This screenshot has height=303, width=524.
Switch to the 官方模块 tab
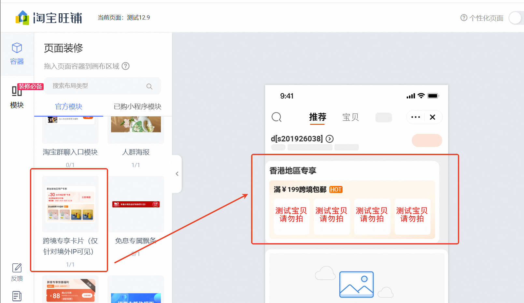tap(69, 107)
